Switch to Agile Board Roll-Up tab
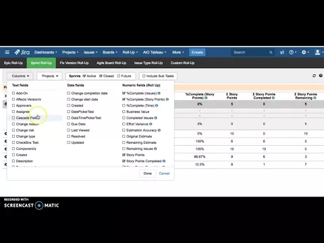This screenshot has height=243, width=324. coord(111,63)
